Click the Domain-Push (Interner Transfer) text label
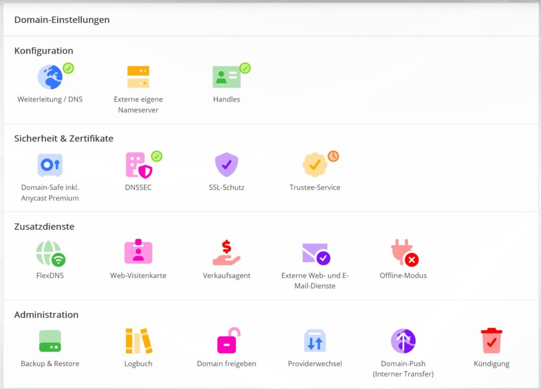The image size is (541, 389). coord(403,369)
